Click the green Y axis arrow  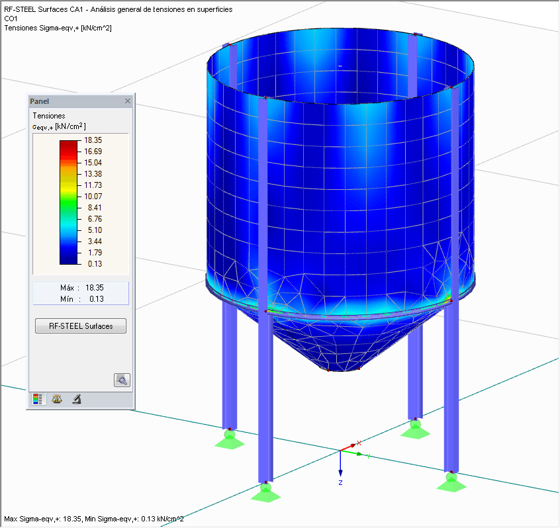pyautogui.click(x=353, y=453)
